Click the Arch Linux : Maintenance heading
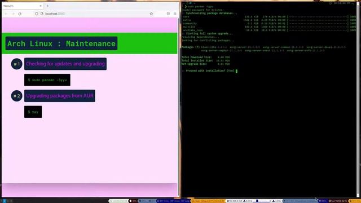The width and height of the screenshot is (361, 203). [x=61, y=43]
